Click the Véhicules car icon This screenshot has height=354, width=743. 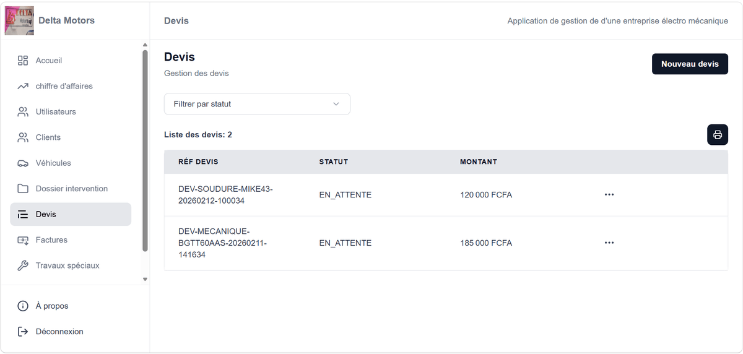(23, 163)
